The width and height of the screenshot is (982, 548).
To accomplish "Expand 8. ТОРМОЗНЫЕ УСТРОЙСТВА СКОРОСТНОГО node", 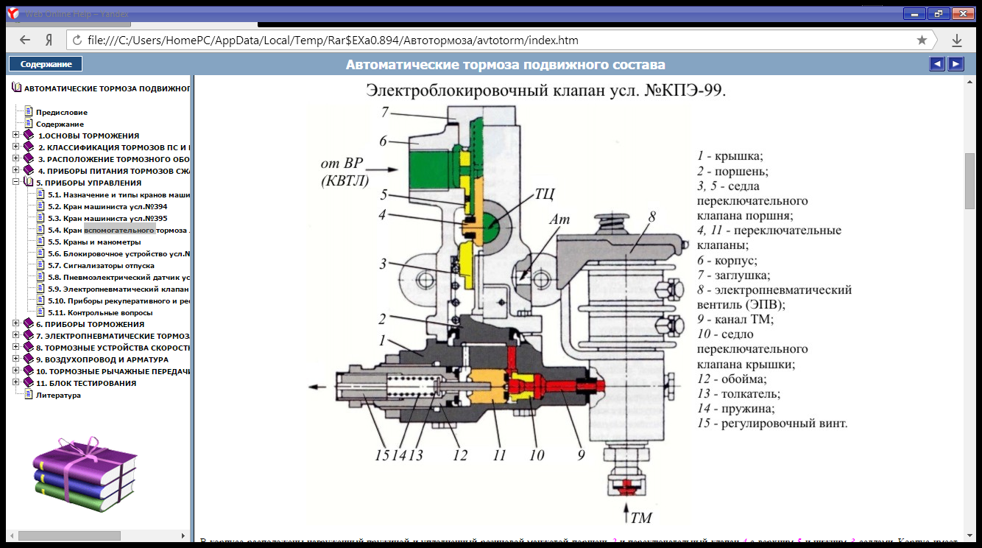I will coord(16,348).
